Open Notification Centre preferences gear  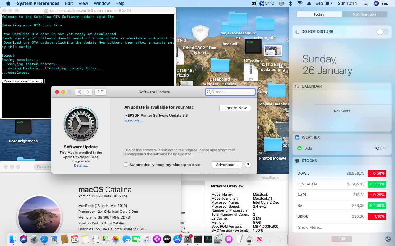[388, 239]
